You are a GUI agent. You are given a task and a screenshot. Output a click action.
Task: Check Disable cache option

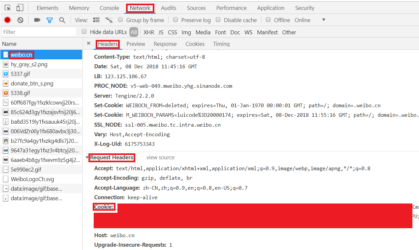[x=218, y=20]
